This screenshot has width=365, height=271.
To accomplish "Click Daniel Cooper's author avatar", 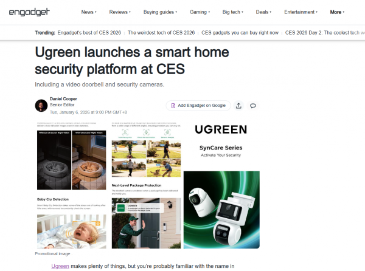I will (x=41, y=106).
